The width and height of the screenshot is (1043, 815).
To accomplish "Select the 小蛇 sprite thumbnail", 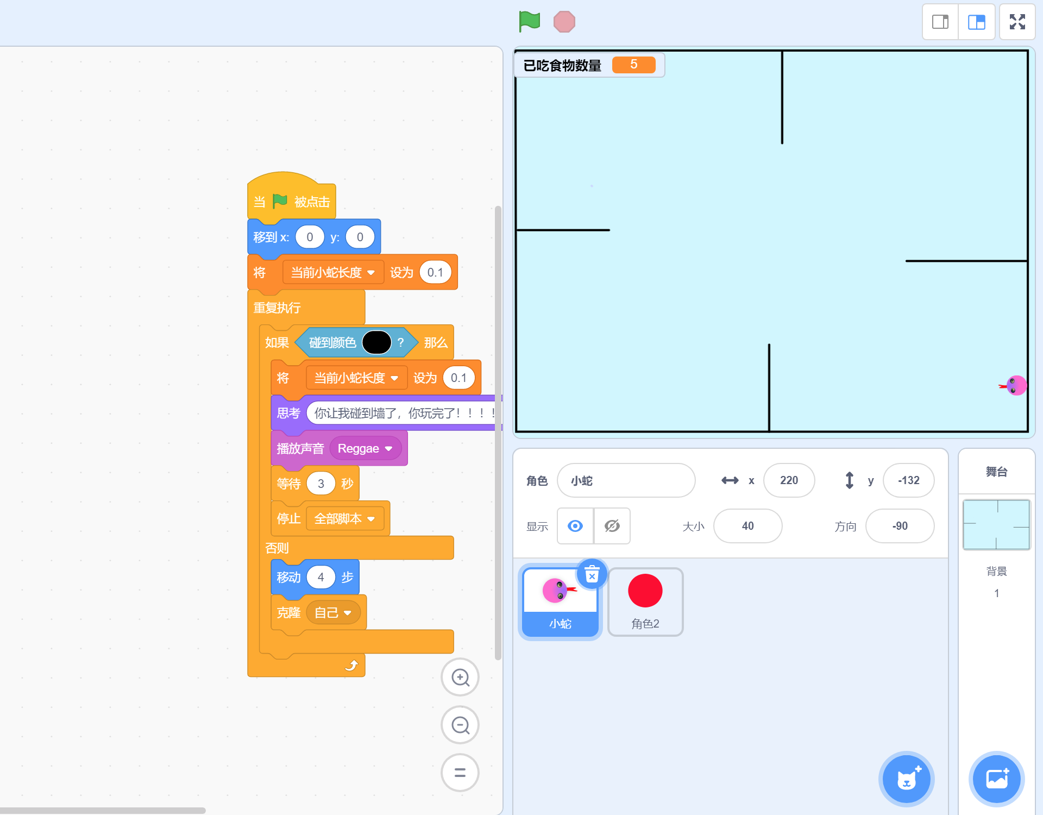I will click(x=560, y=602).
